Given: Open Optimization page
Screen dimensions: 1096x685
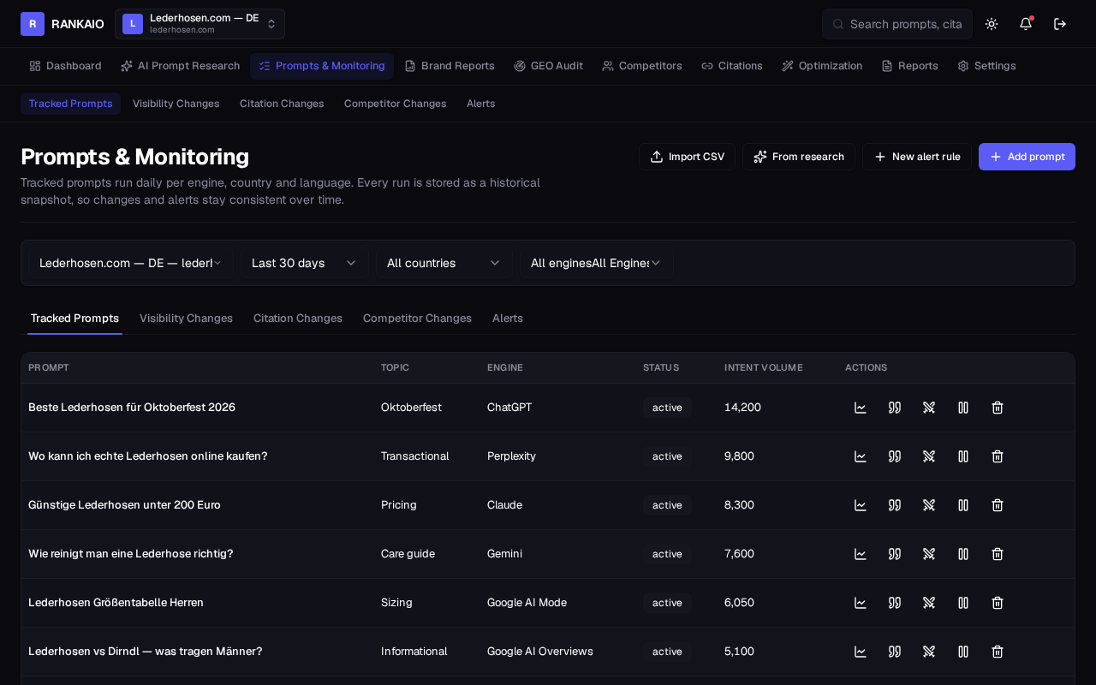Looking at the screenshot, I should coord(822,66).
